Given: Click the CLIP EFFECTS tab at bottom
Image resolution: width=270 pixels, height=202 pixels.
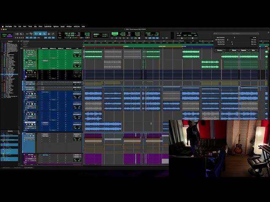Looking at the screenshot, I should [28, 167].
